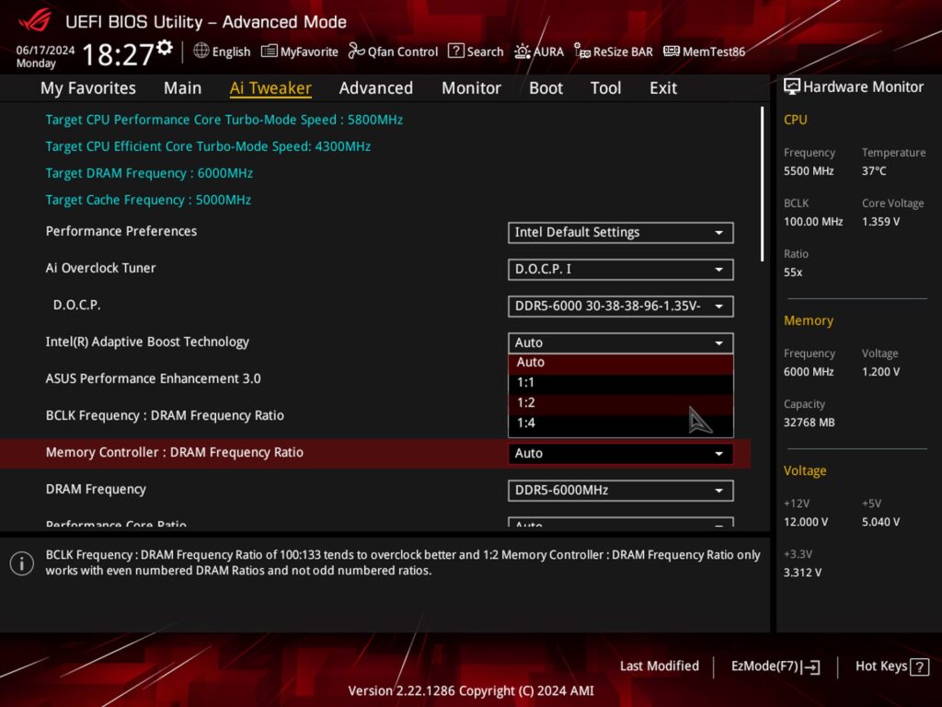Choose 1:1 ratio option
The height and width of the screenshot is (707, 942).
[x=621, y=383]
